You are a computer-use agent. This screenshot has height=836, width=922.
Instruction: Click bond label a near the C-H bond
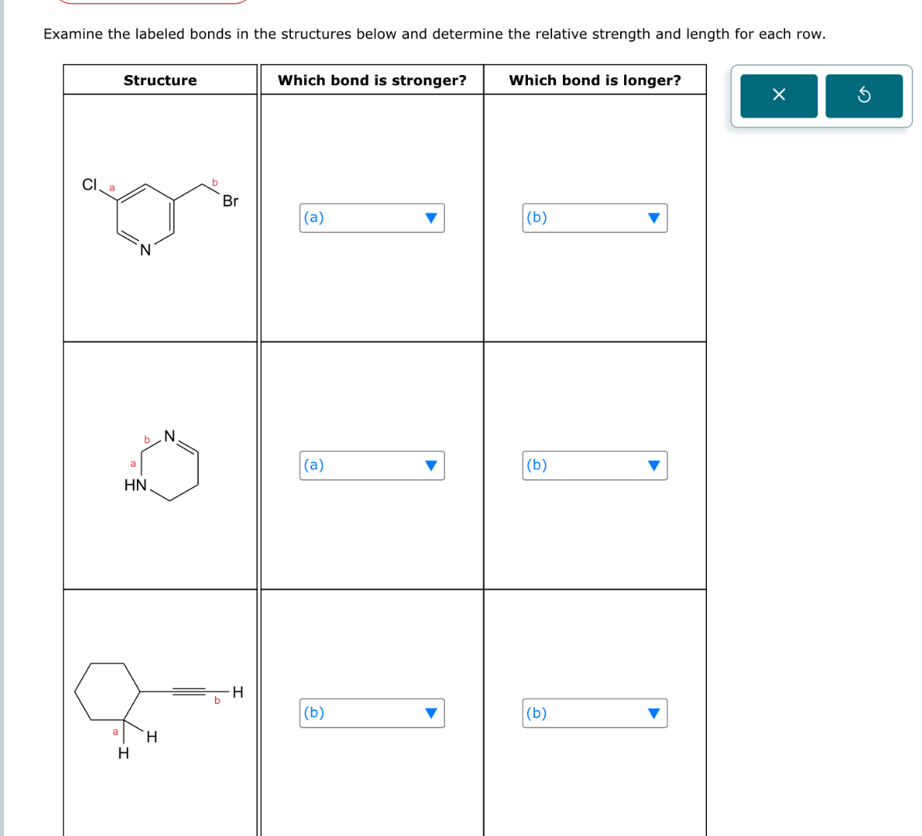pos(114,732)
